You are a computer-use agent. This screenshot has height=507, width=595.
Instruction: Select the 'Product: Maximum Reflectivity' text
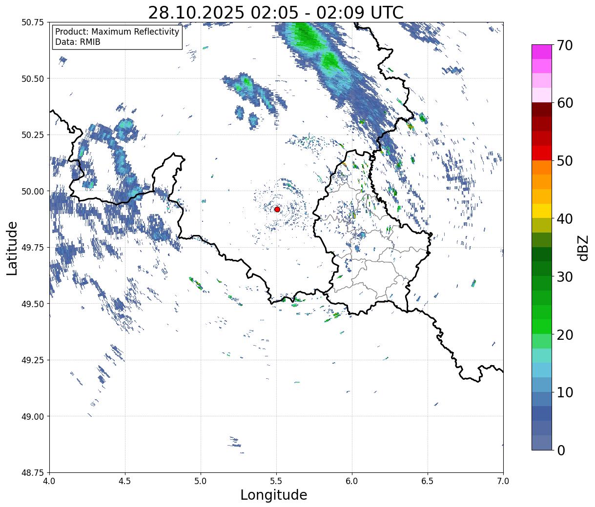click(x=117, y=32)
